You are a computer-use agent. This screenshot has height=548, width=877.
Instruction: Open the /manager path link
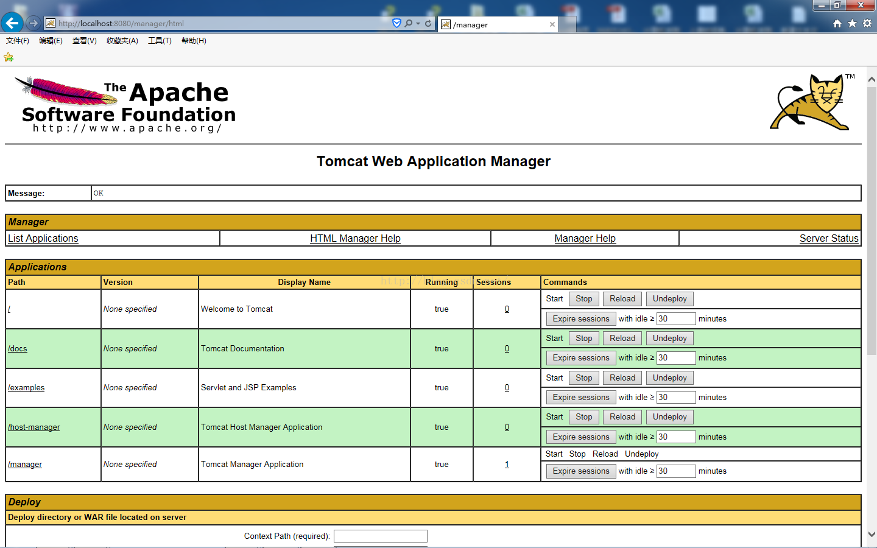tap(25, 465)
